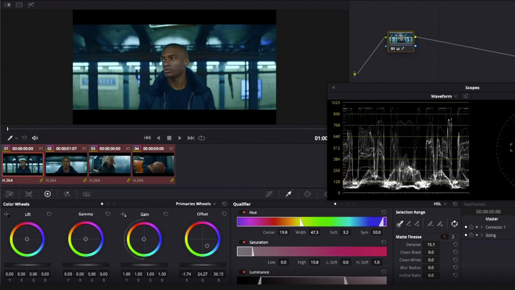The width and height of the screenshot is (515, 290).
Task: Open the HSL qualifier type menu
Action: click(440, 204)
